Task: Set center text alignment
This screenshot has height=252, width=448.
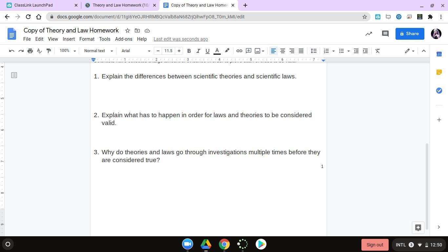Action: click(x=282, y=51)
